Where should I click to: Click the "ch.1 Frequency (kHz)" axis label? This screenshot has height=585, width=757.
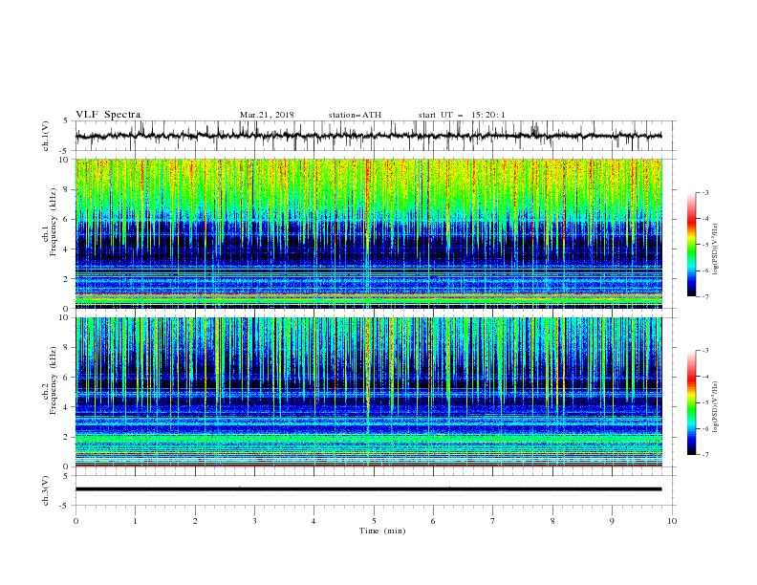49,223
